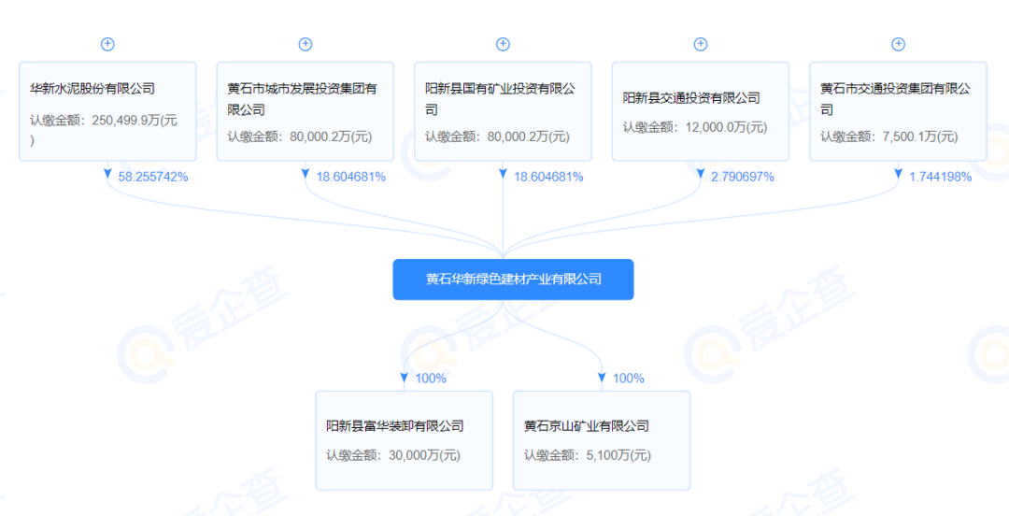Click 认缴金额 30,000万 text in 富华装卸 card

coord(393,456)
